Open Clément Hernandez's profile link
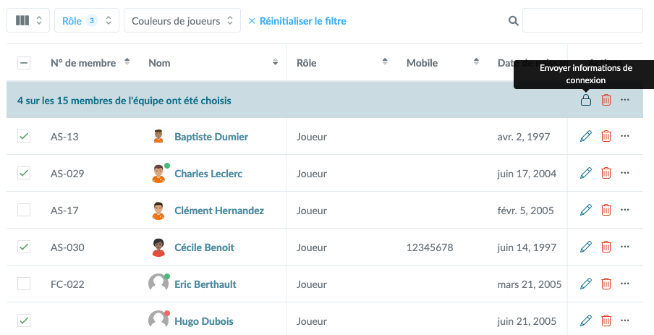 coord(219,211)
